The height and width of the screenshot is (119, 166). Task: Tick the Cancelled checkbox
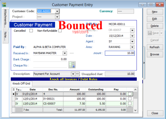pos(31,31)
